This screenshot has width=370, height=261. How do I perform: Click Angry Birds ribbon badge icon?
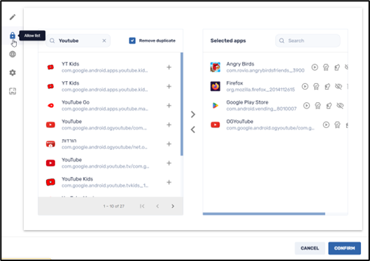point(326,67)
